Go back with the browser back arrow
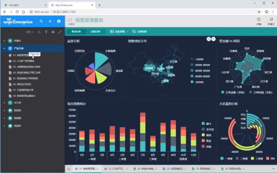Screen dimensions: 277x173 [5, 12]
